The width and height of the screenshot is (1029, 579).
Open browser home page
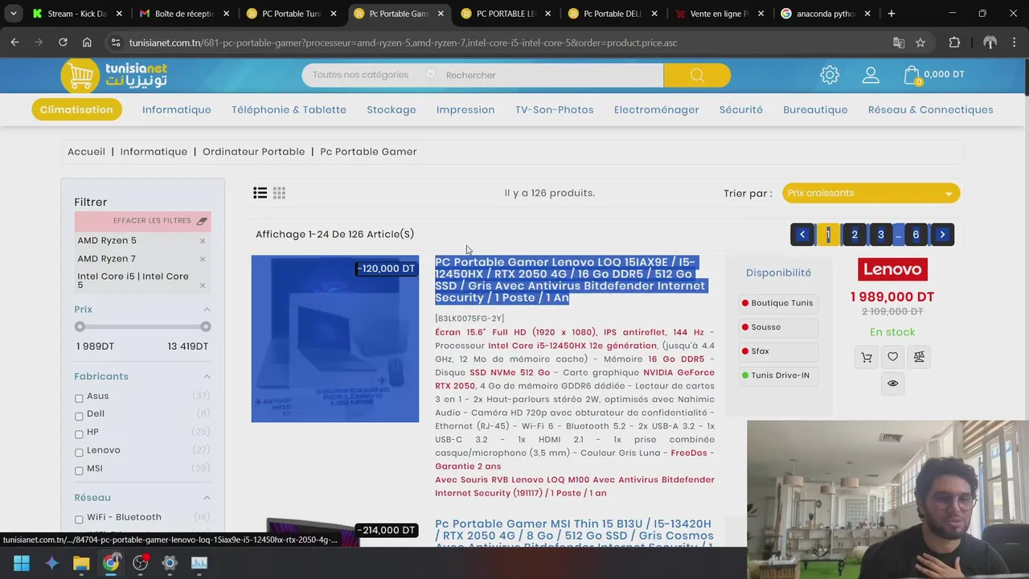[x=87, y=43]
